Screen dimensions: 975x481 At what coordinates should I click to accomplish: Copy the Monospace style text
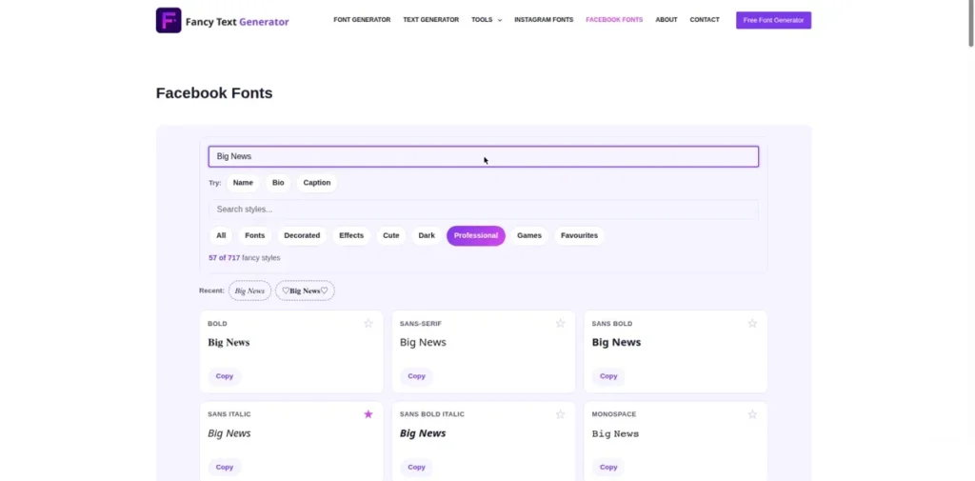point(608,468)
